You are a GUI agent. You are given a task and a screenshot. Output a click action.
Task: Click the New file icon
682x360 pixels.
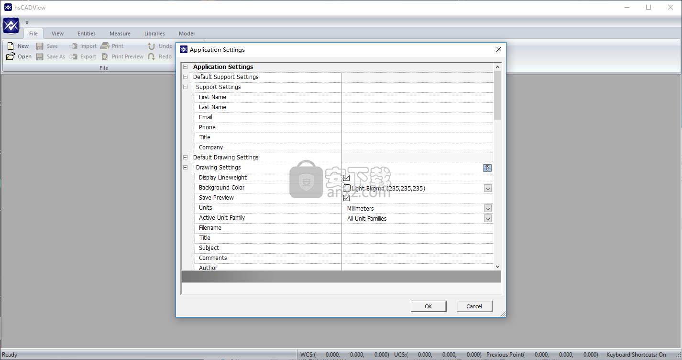(10, 46)
